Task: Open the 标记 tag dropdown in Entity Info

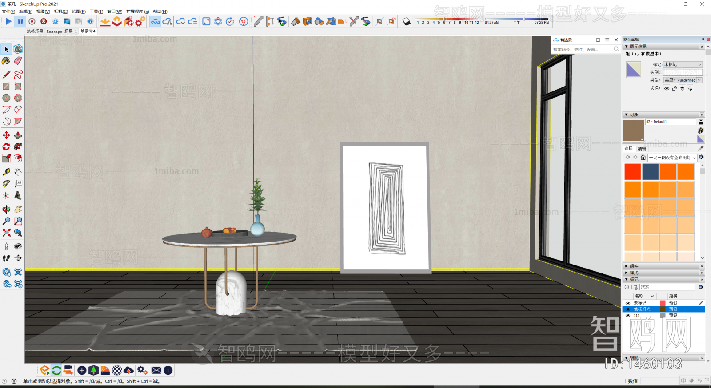Action: (683, 64)
